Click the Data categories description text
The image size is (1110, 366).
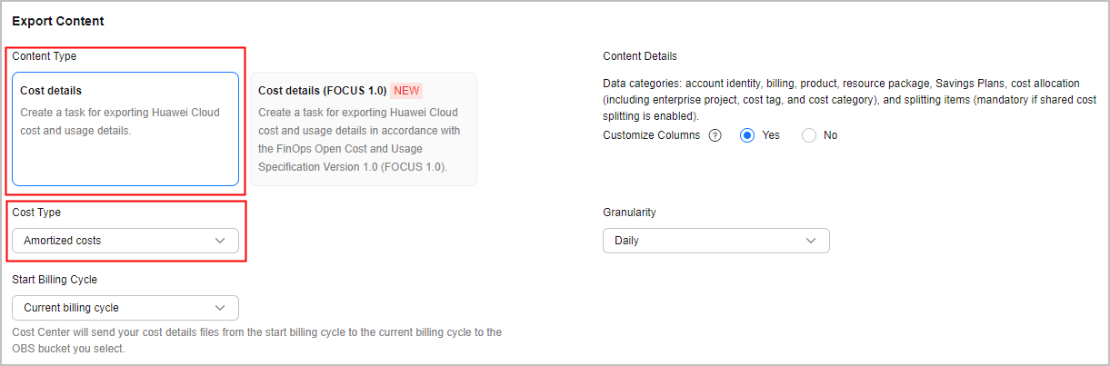(x=850, y=100)
